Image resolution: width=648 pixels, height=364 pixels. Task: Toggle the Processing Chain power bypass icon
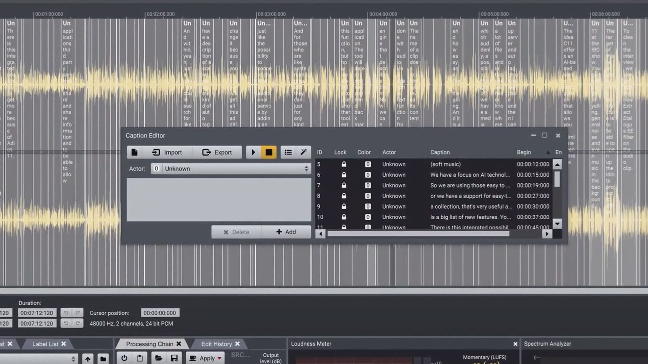[124, 358]
